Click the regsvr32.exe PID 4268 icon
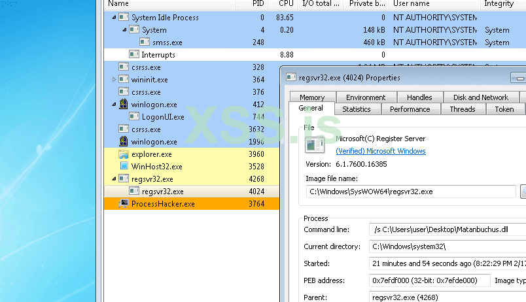The height and width of the screenshot is (302, 526). 124,178
